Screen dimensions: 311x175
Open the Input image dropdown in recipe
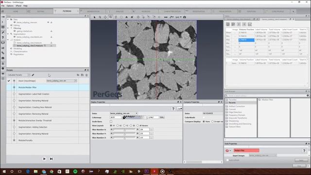(76, 81)
